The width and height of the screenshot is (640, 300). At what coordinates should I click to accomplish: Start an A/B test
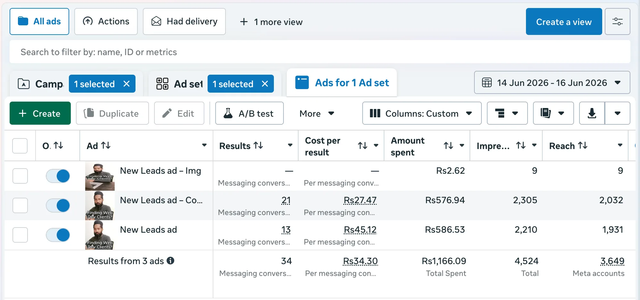(250, 113)
